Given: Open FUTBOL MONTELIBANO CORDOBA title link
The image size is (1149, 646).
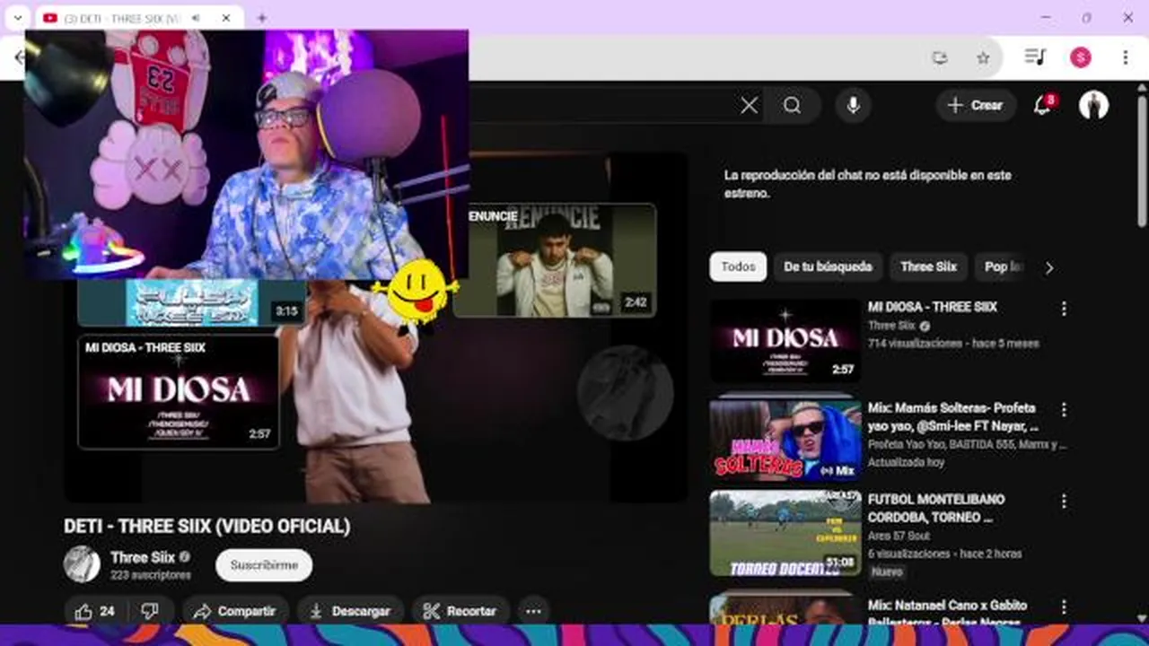Looking at the screenshot, I should pyautogui.click(x=936, y=508).
